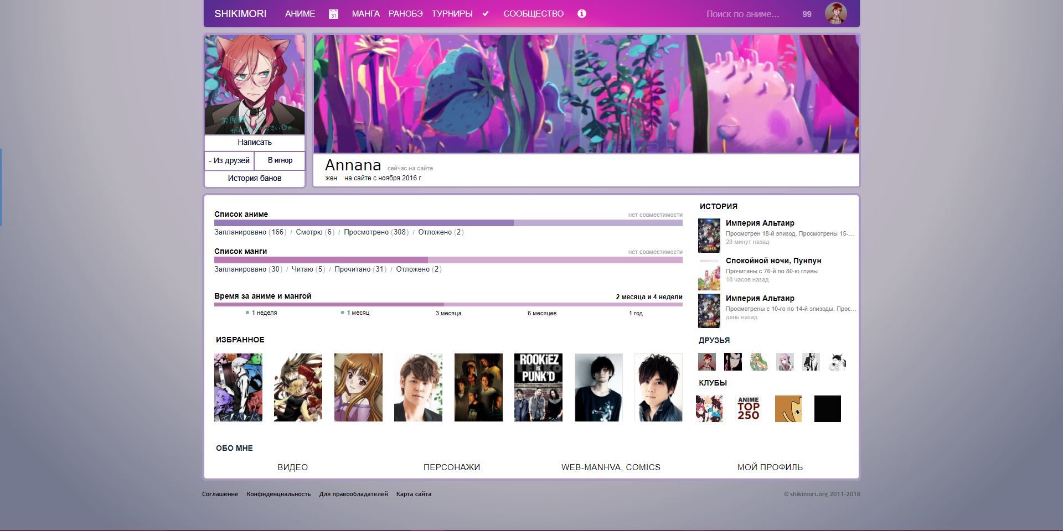
Task: Click the anime list progress bar
Action: pos(448,223)
